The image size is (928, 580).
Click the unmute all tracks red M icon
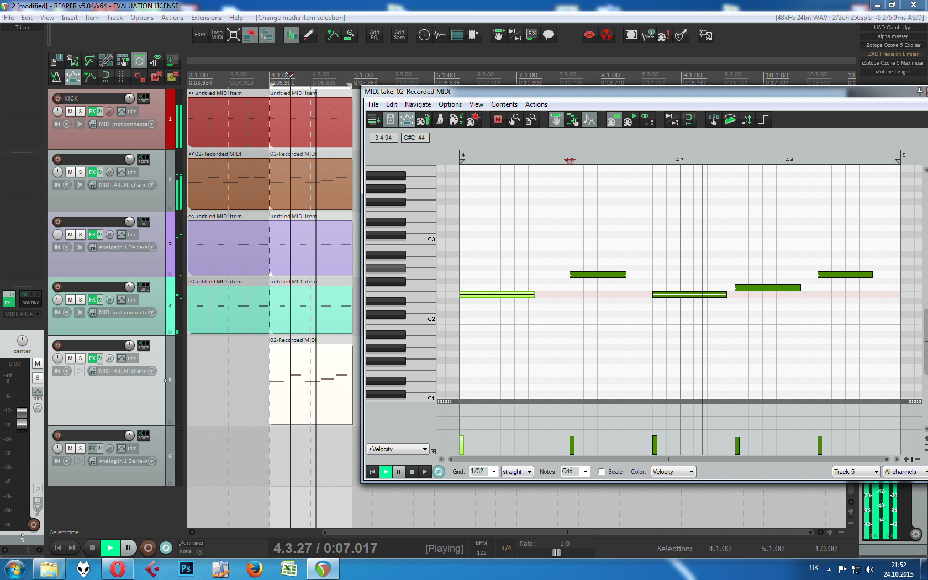pyautogui.click(x=156, y=77)
